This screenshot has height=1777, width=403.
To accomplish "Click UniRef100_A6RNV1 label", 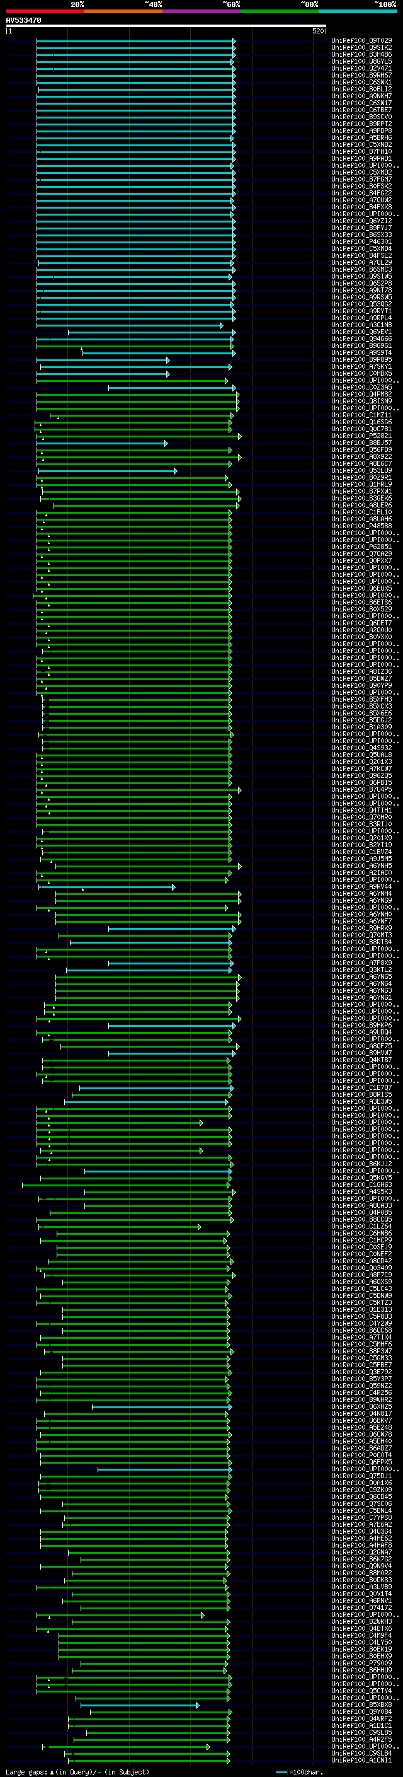I will click(x=361, y=1600).
